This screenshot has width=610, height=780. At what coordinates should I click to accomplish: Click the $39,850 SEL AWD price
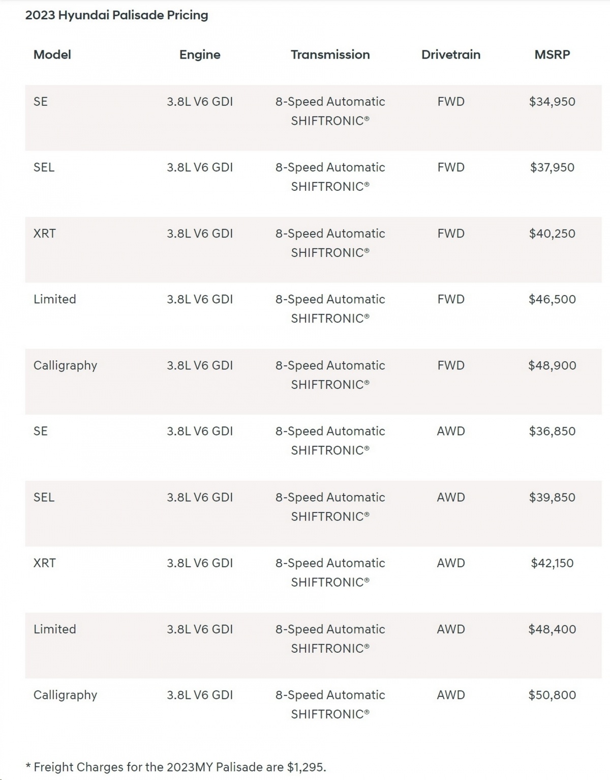(552, 497)
